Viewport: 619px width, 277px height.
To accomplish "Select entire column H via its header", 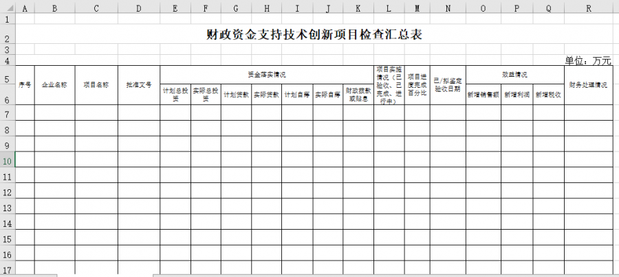I will [266, 9].
